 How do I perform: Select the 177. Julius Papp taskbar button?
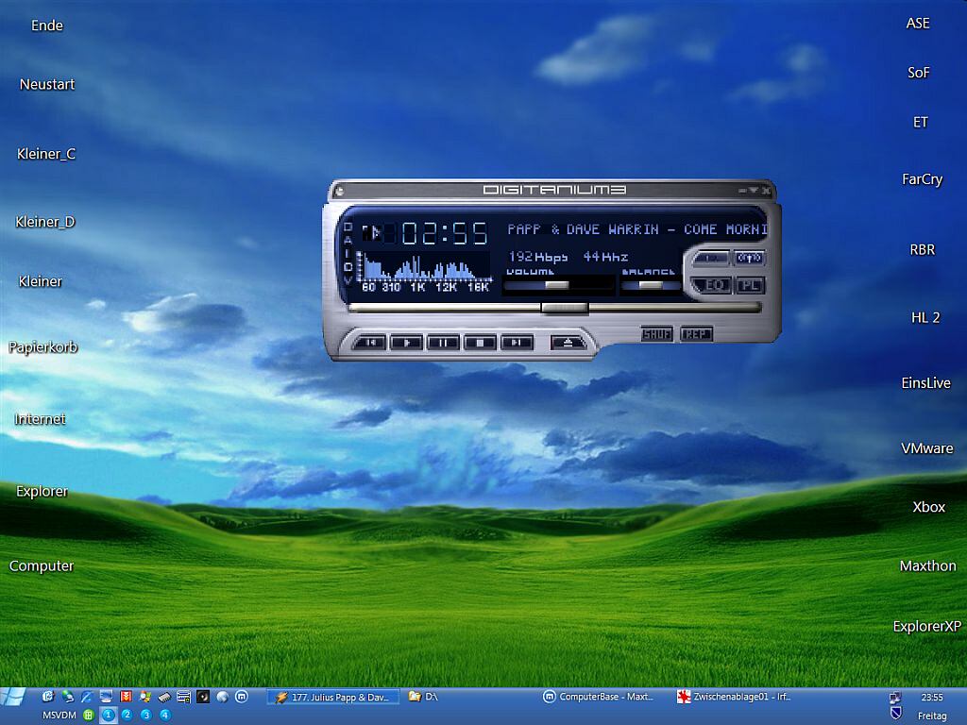pos(333,698)
